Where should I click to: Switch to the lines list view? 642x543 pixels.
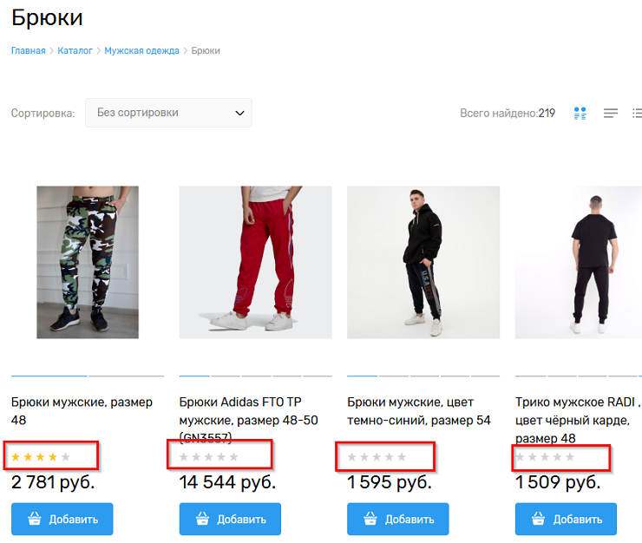(611, 113)
